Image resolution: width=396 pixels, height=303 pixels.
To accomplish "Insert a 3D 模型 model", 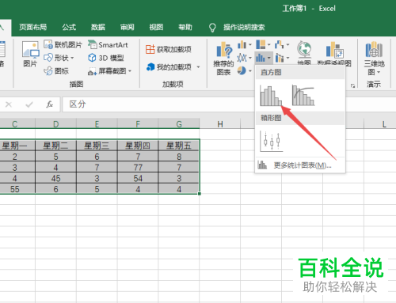I will [106, 58].
